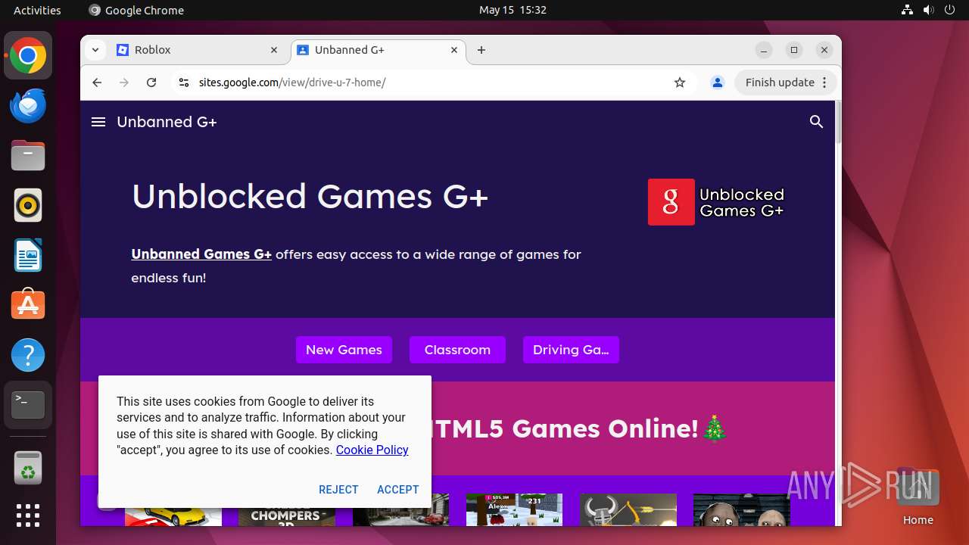Open the Terminal from the dock
Image resolution: width=969 pixels, height=545 pixels.
[28, 405]
